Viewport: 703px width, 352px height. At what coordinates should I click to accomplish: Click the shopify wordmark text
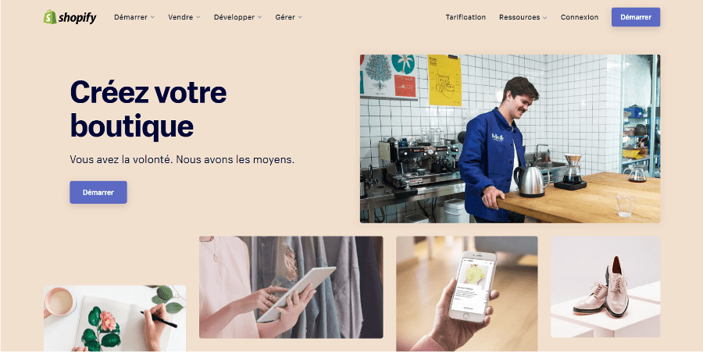(x=77, y=18)
